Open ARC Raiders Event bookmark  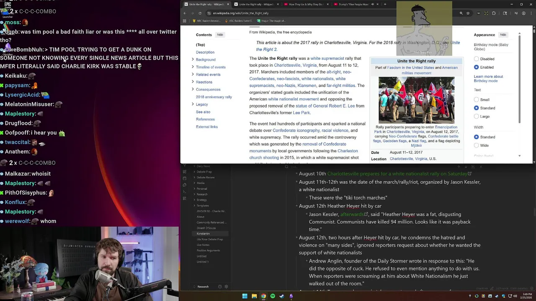pos(238,20)
